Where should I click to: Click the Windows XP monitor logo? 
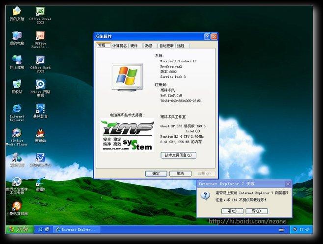(x=127, y=77)
